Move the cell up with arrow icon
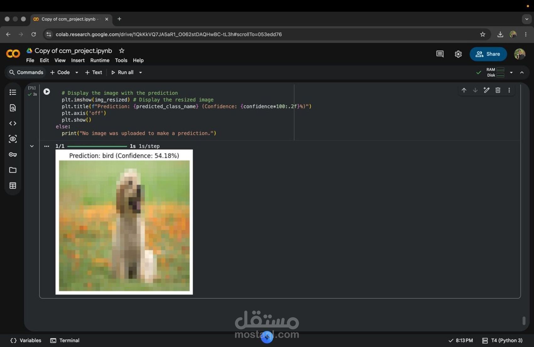Viewport: 534px width, 347px height. tap(464, 90)
